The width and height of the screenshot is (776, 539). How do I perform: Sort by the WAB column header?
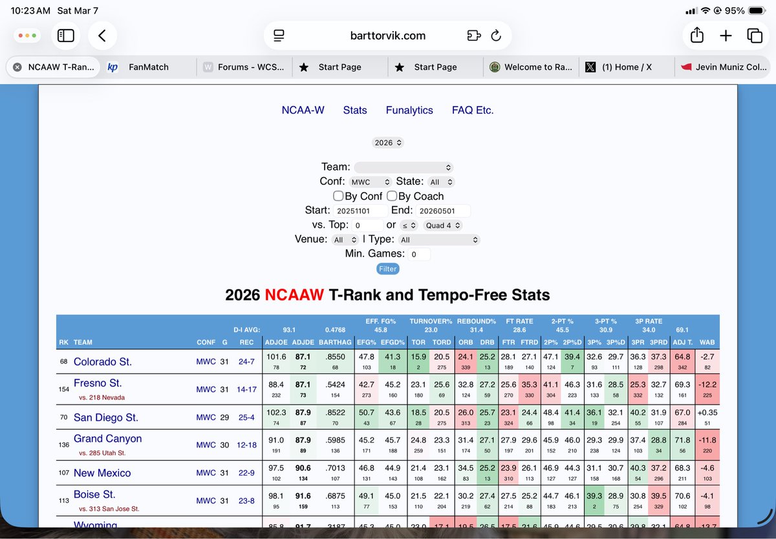coord(707,343)
